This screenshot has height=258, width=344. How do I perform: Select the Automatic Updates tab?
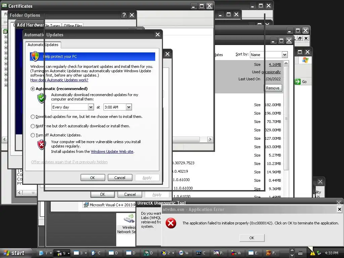click(x=43, y=45)
